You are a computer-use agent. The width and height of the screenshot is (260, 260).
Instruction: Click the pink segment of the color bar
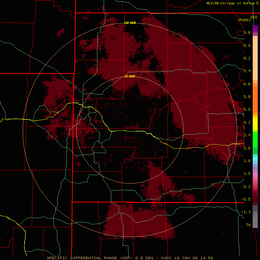pyautogui.click(x=255, y=175)
